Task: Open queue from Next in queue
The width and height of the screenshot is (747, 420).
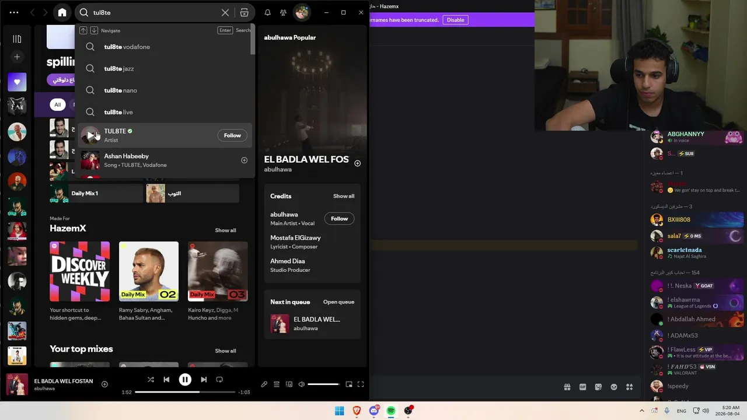Action: pos(338,302)
